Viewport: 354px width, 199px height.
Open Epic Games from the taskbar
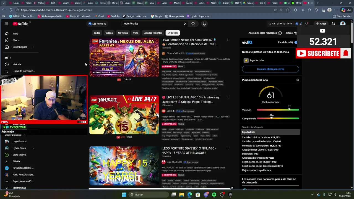tap(230, 195)
